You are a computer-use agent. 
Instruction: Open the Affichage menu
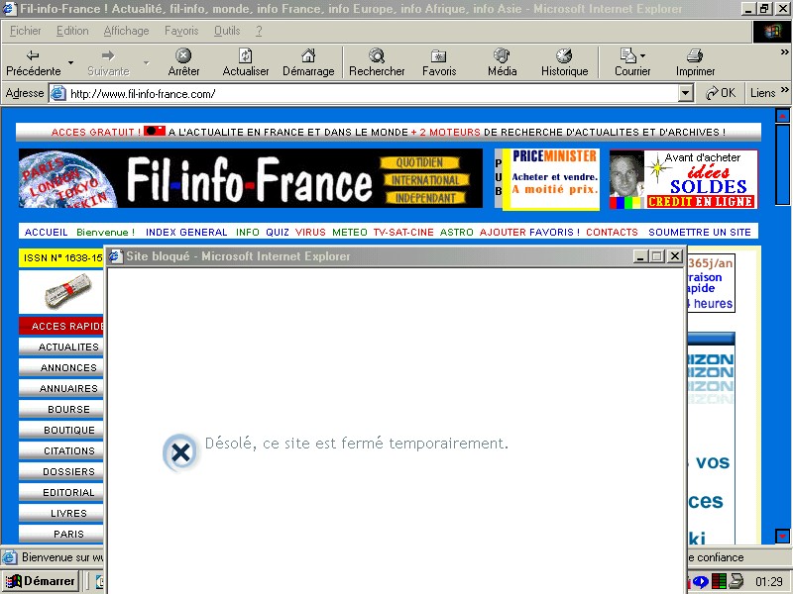pos(127,31)
